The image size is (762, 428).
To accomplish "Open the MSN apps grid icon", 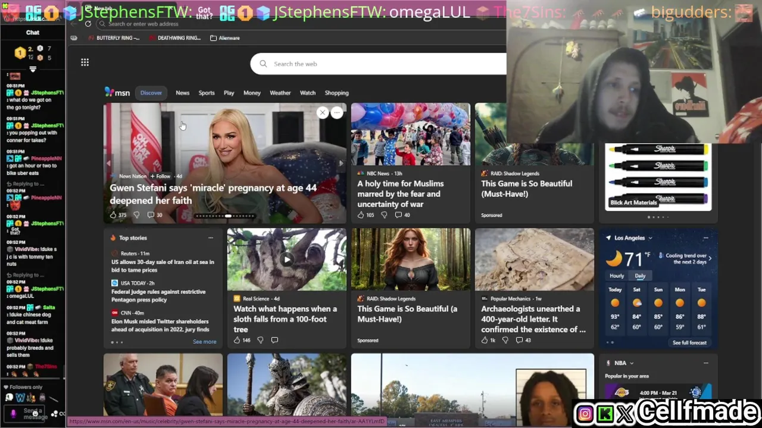I will (85, 62).
